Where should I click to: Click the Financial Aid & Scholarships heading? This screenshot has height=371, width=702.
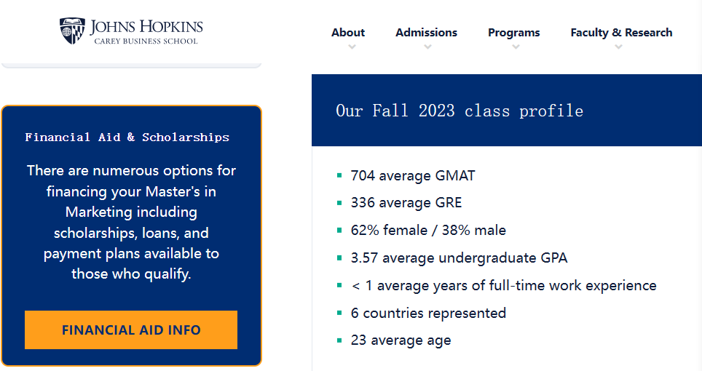(127, 137)
